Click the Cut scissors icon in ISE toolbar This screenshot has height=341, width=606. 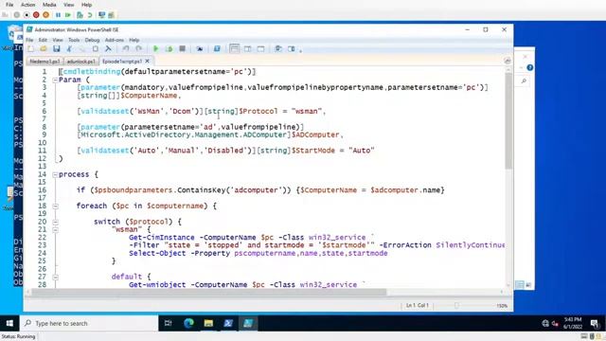point(69,48)
